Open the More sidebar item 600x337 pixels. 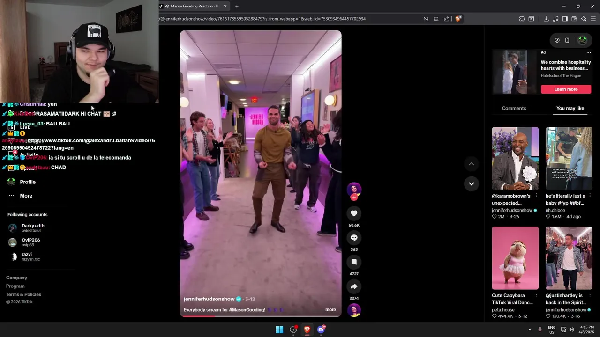(x=26, y=196)
